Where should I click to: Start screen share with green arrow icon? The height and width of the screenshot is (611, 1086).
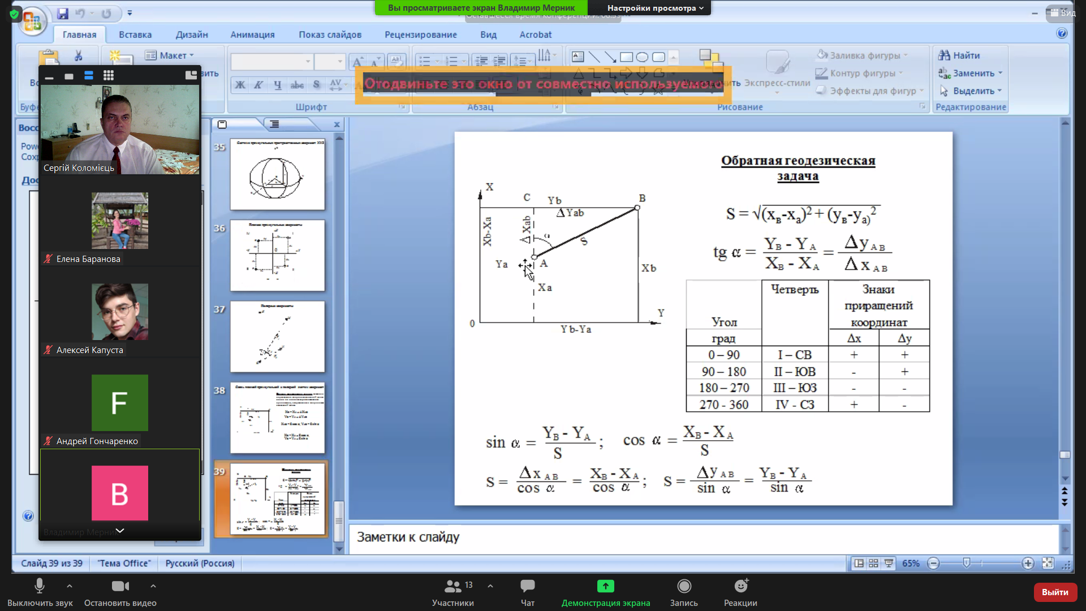click(x=605, y=586)
